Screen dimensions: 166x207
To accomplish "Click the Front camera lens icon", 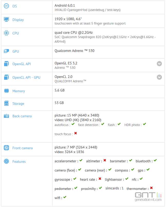I will 6,148.
